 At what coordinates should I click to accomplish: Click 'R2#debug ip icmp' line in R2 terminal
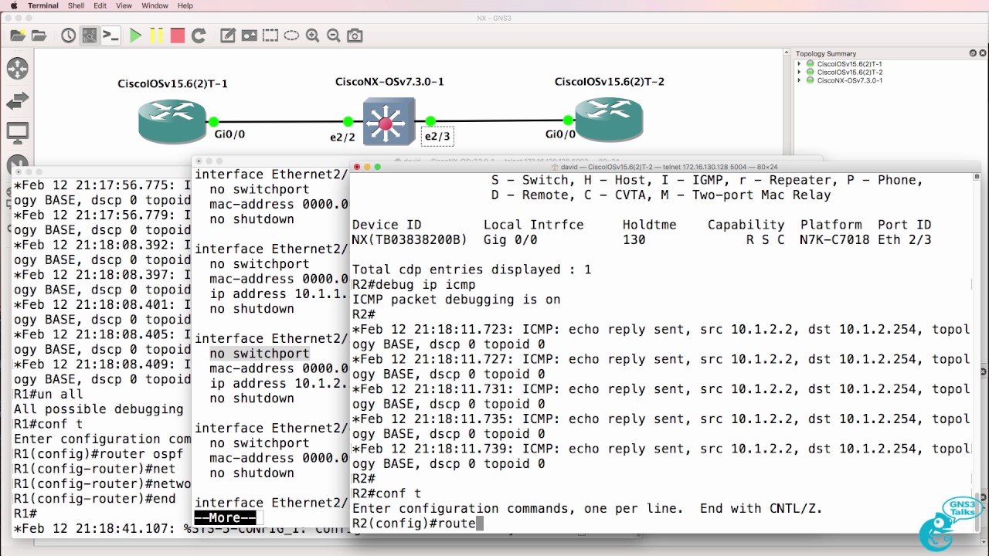pos(414,285)
